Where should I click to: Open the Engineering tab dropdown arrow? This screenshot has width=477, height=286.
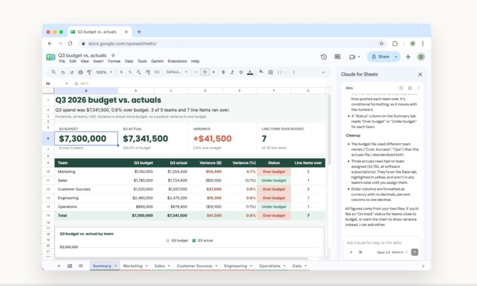tap(251, 266)
